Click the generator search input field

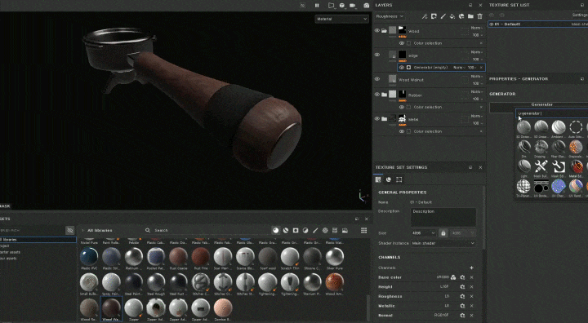[551, 113]
